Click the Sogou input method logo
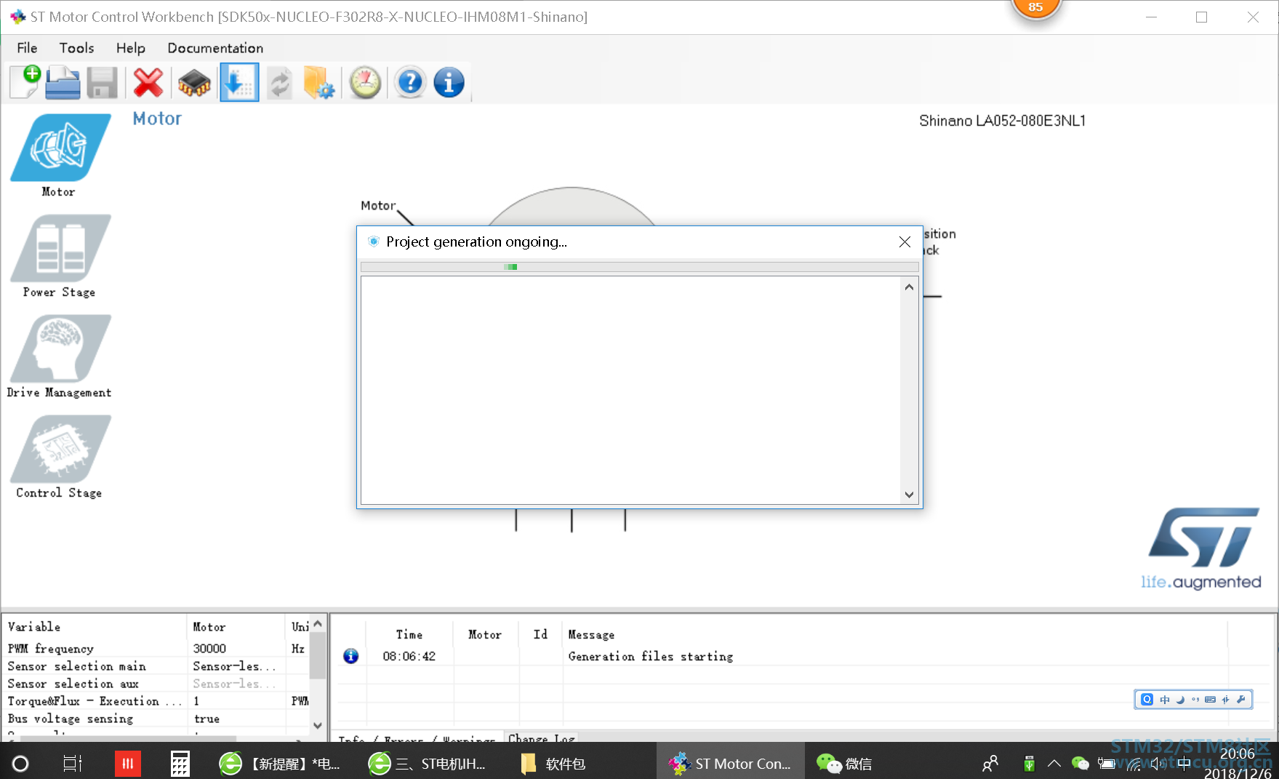1279x779 pixels. (x=1147, y=700)
